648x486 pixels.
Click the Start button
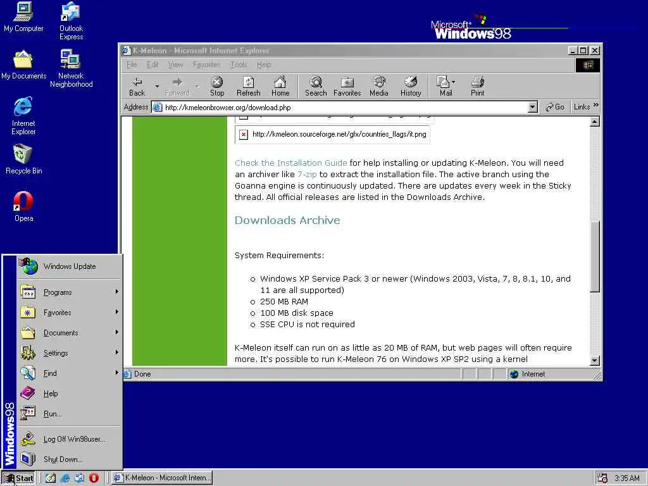coord(20,478)
